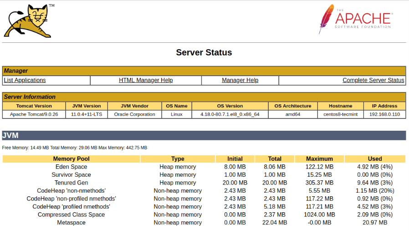409x230 pixels.
Task: Click Metaspace used 20.97 MB
Action: coord(375,223)
